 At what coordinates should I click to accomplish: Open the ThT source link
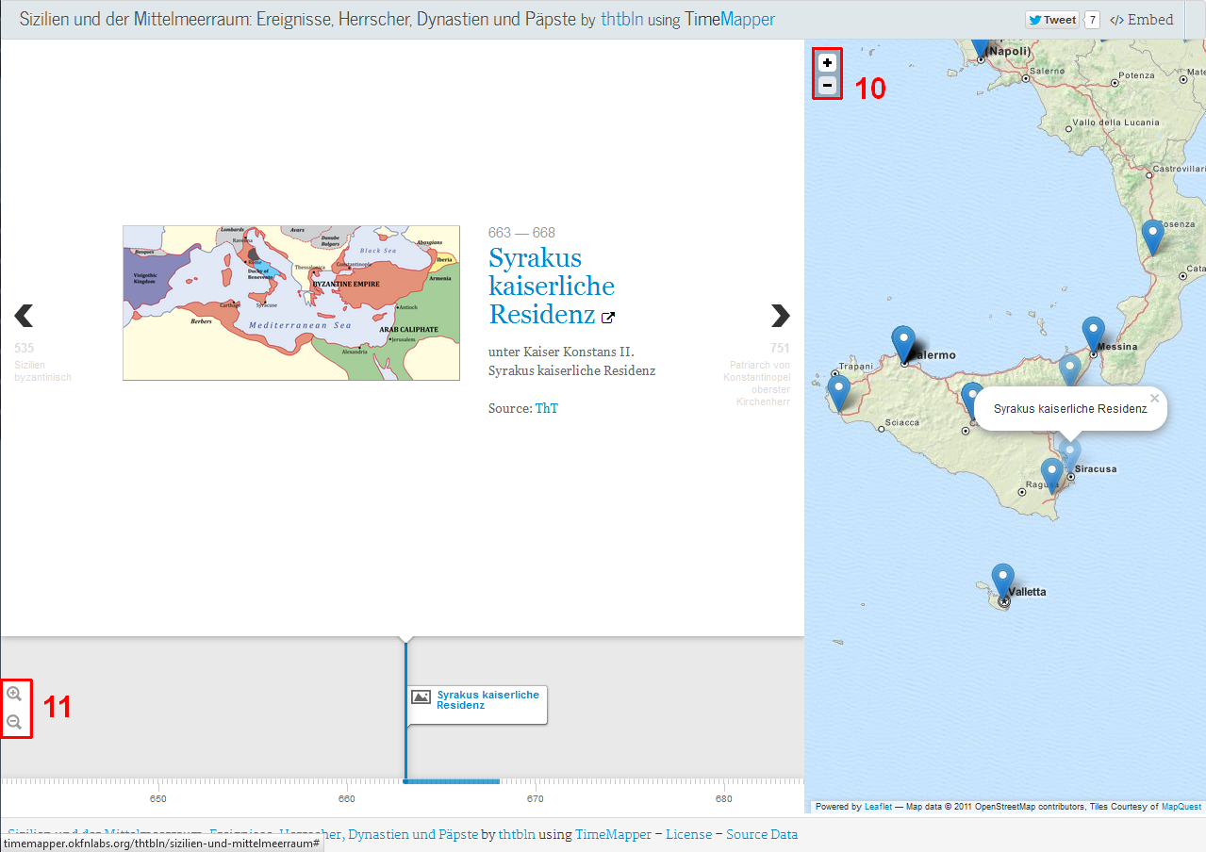pyautogui.click(x=546, y=408)
